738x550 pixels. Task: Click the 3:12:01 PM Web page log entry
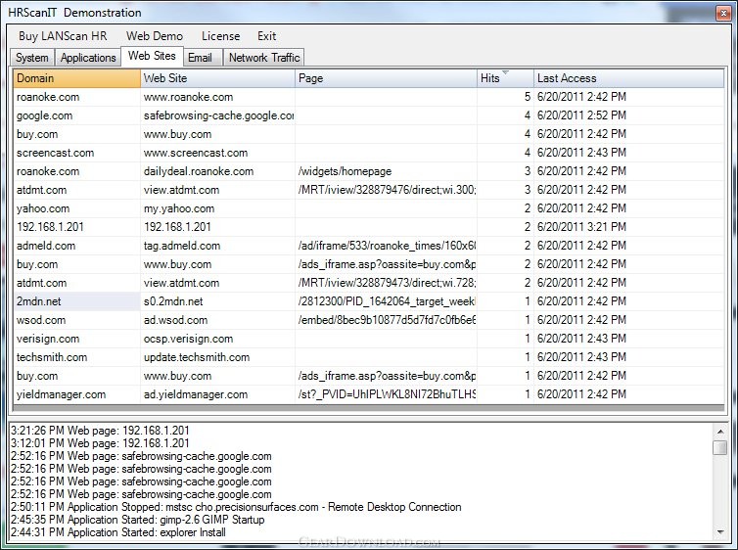100,443
